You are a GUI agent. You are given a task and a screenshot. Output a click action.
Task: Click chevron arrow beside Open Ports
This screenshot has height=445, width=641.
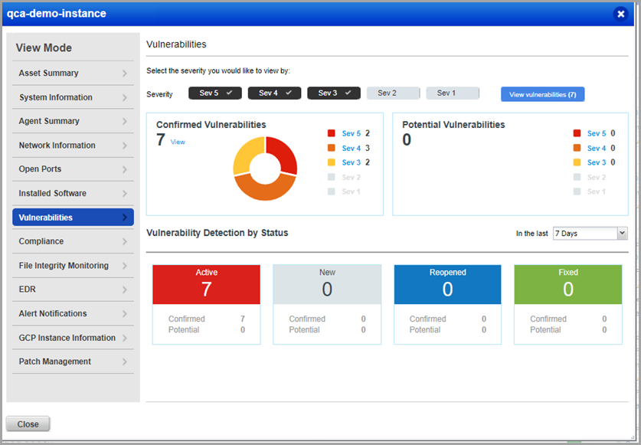coord(124,169)
